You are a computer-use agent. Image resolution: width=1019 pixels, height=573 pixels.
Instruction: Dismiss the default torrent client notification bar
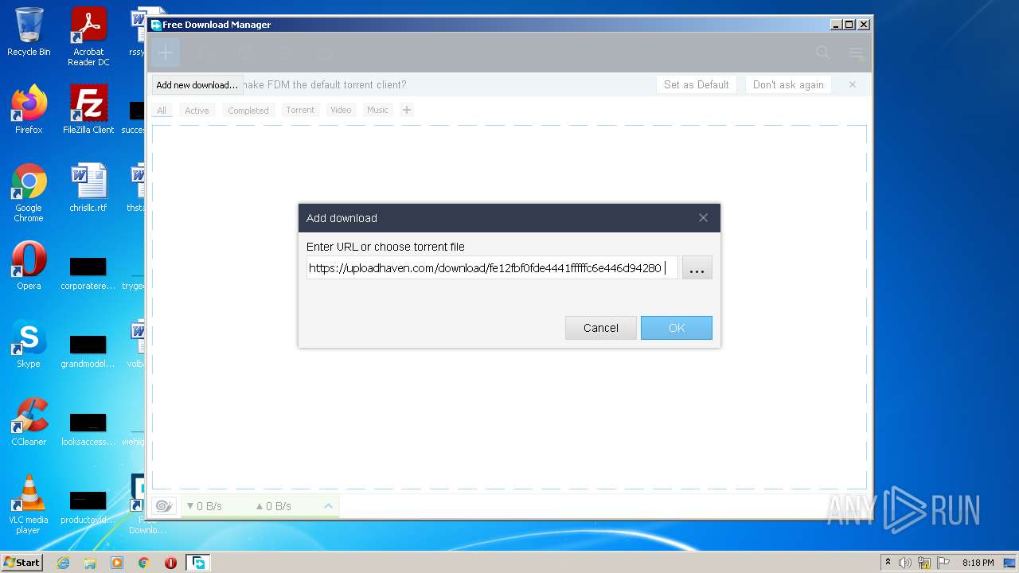point(853,84)
